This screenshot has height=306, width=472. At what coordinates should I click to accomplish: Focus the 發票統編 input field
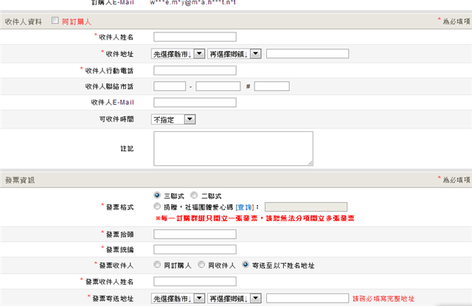point(195,249)
